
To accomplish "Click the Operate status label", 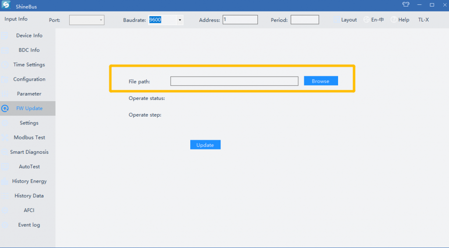I will 146,98.
